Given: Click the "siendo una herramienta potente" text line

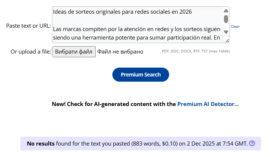Looking at the screenshot, I should click(136, 38).
